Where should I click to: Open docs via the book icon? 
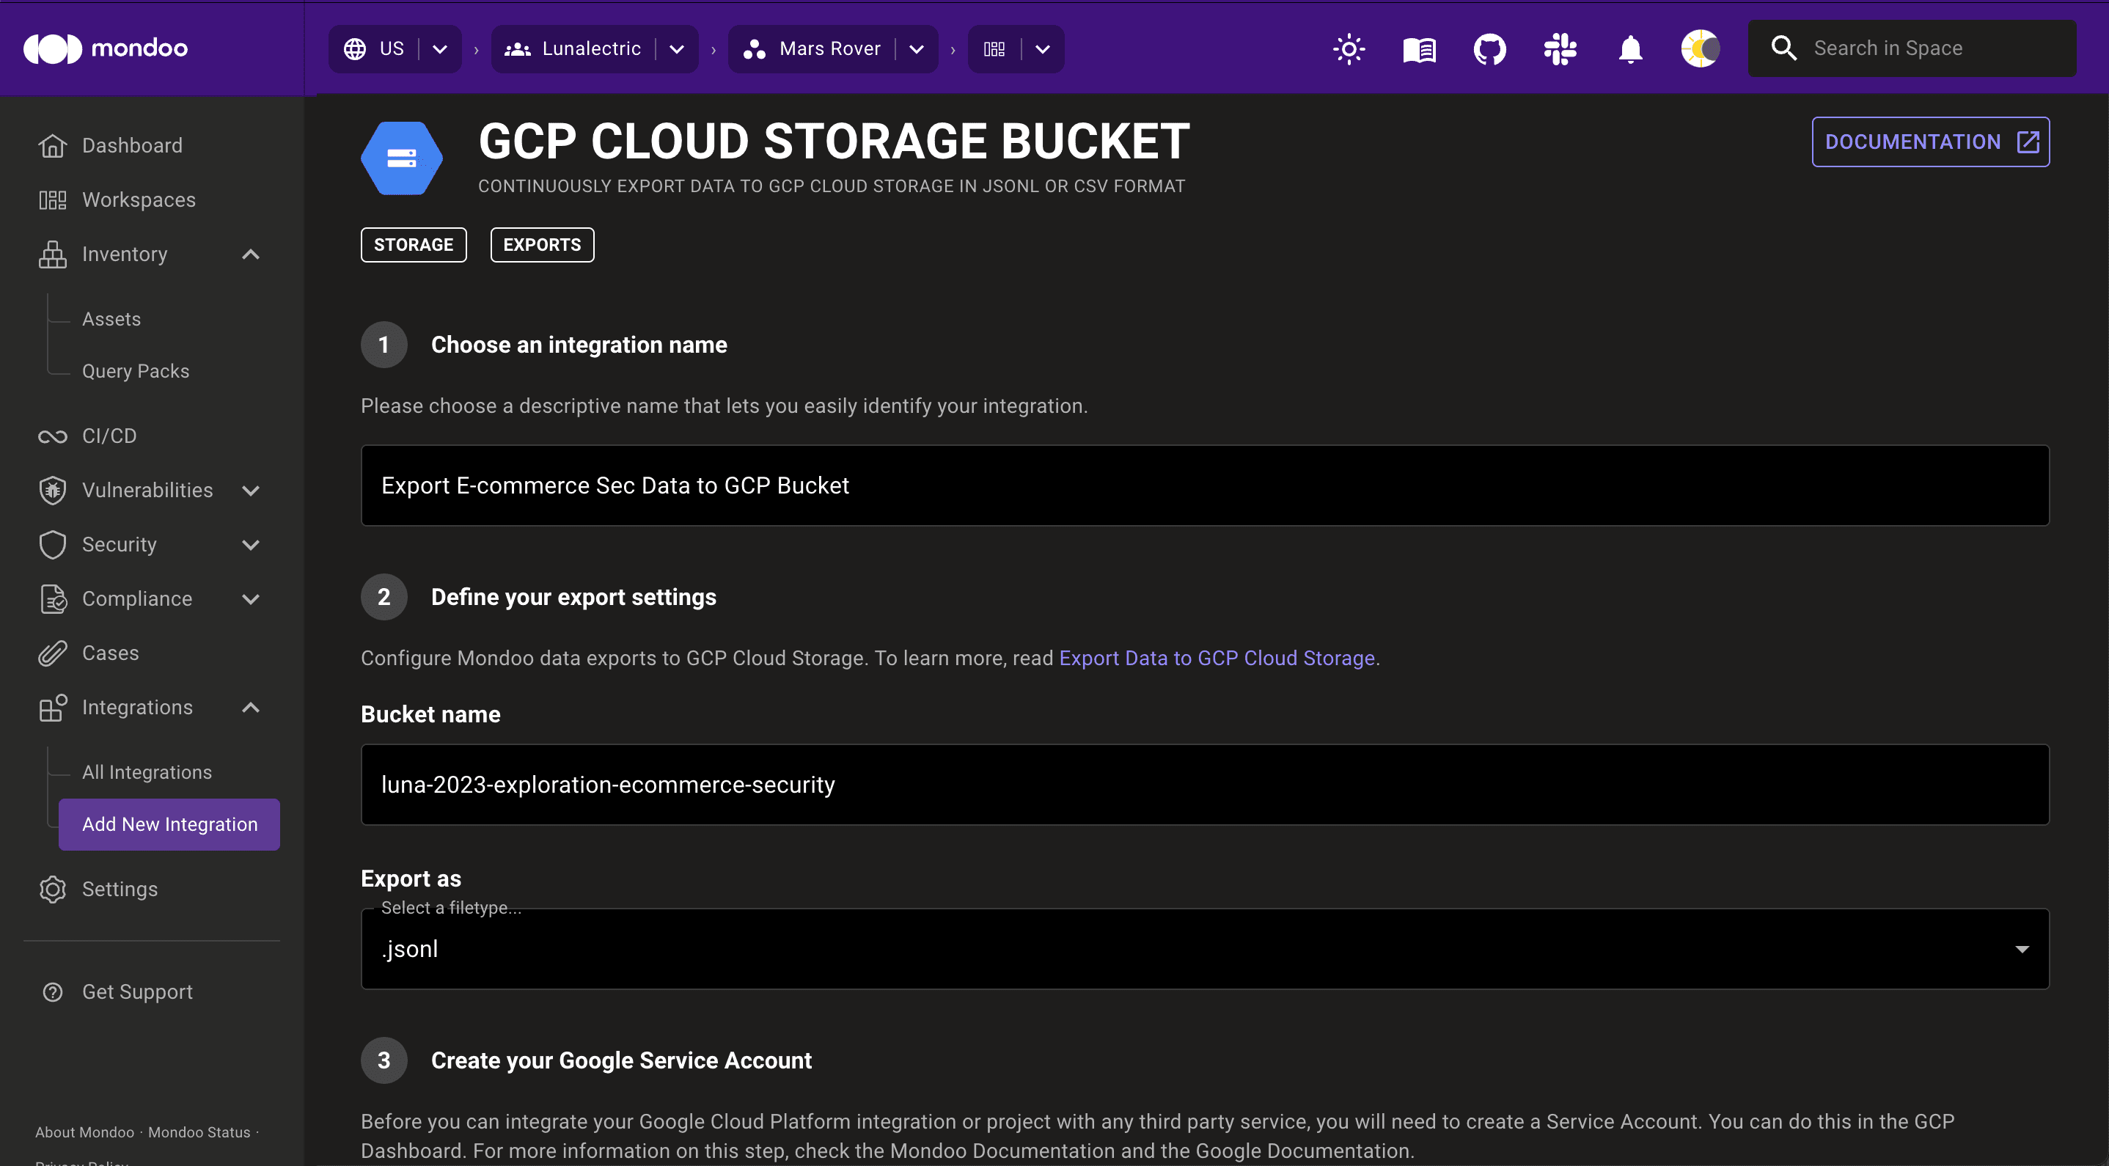pos(1419,49)
